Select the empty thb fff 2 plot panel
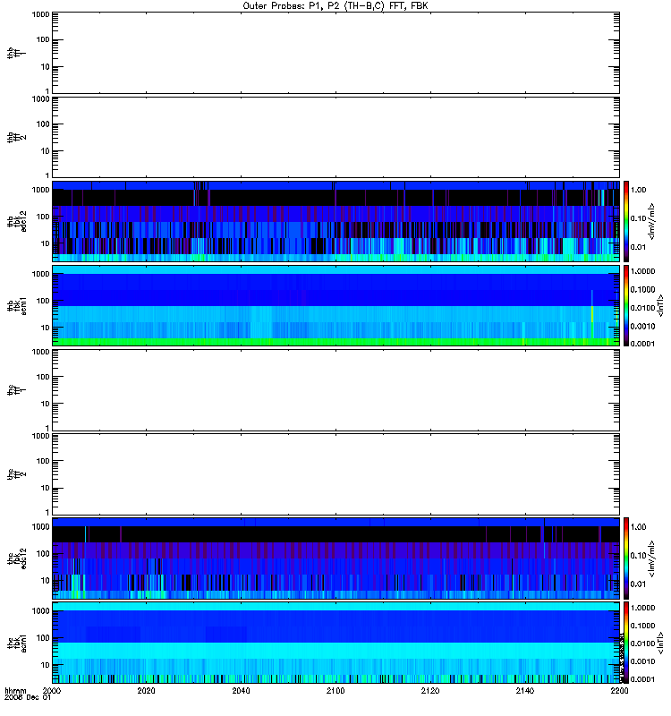This screenshot has width=671, height=716. click(335, 138)
